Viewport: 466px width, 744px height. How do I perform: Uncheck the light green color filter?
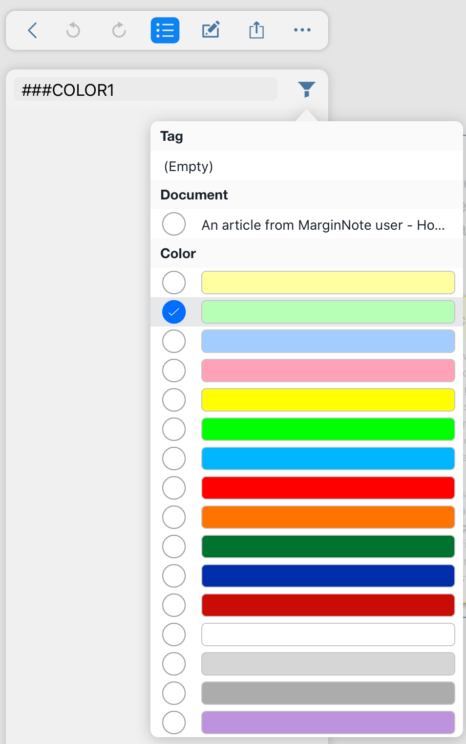(x=174, y=312)
